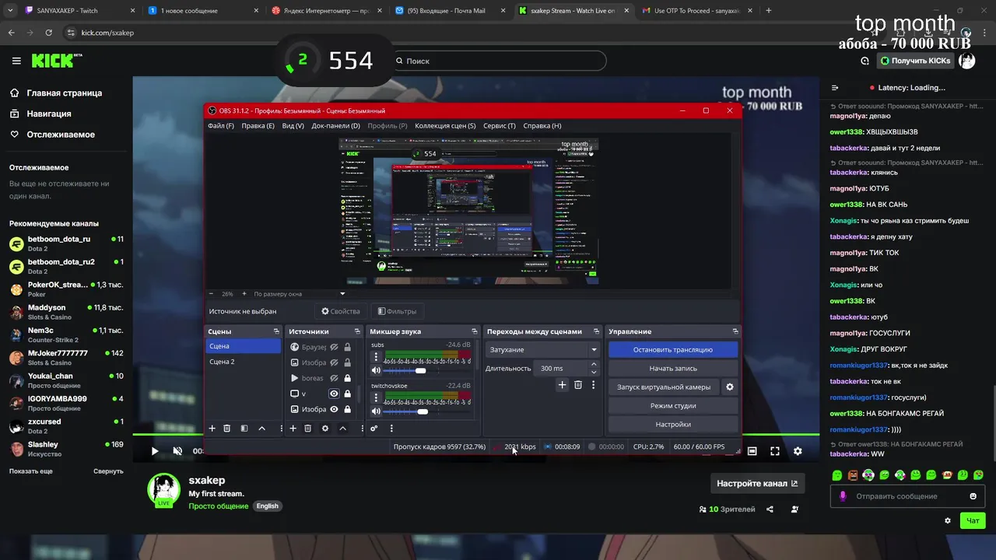Open the Затухание transition dropdown
Screen dimensions: 996x560
pos(542,349)
